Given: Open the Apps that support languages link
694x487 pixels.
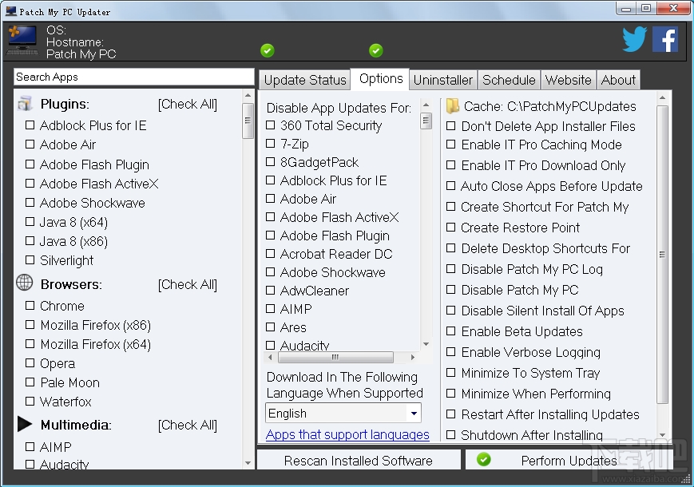Looking at the screenshot, I should (x=347, y=434).
